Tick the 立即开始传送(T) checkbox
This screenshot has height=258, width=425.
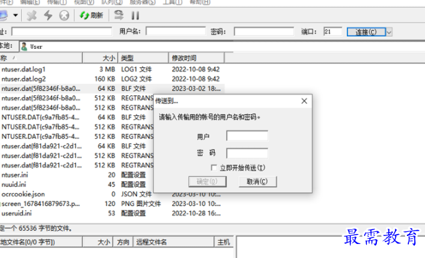(x=214, y=168)
